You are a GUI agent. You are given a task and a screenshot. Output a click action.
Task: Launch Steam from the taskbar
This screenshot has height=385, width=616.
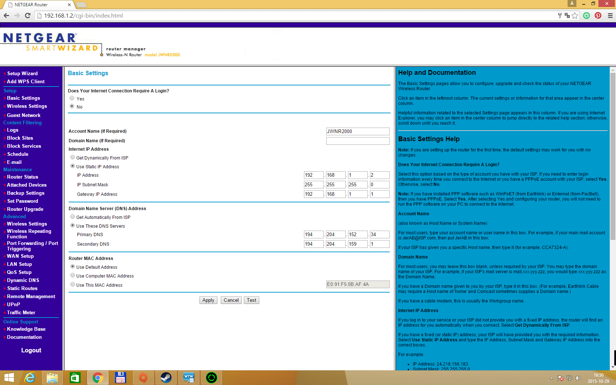pos(166,377)
